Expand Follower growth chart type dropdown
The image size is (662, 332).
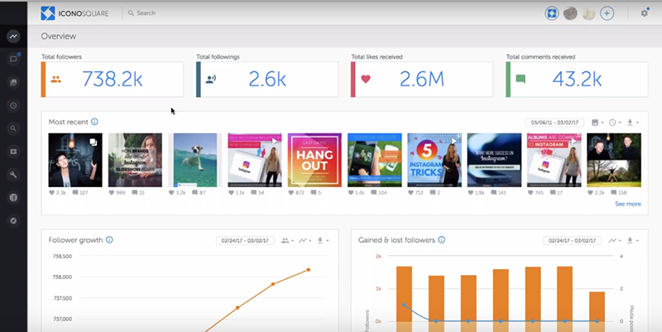coord(305,241)
